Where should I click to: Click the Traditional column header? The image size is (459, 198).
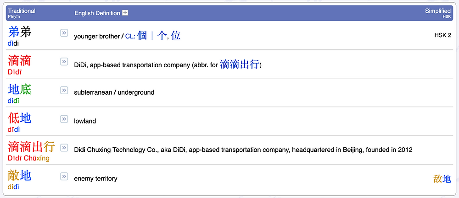22,11
